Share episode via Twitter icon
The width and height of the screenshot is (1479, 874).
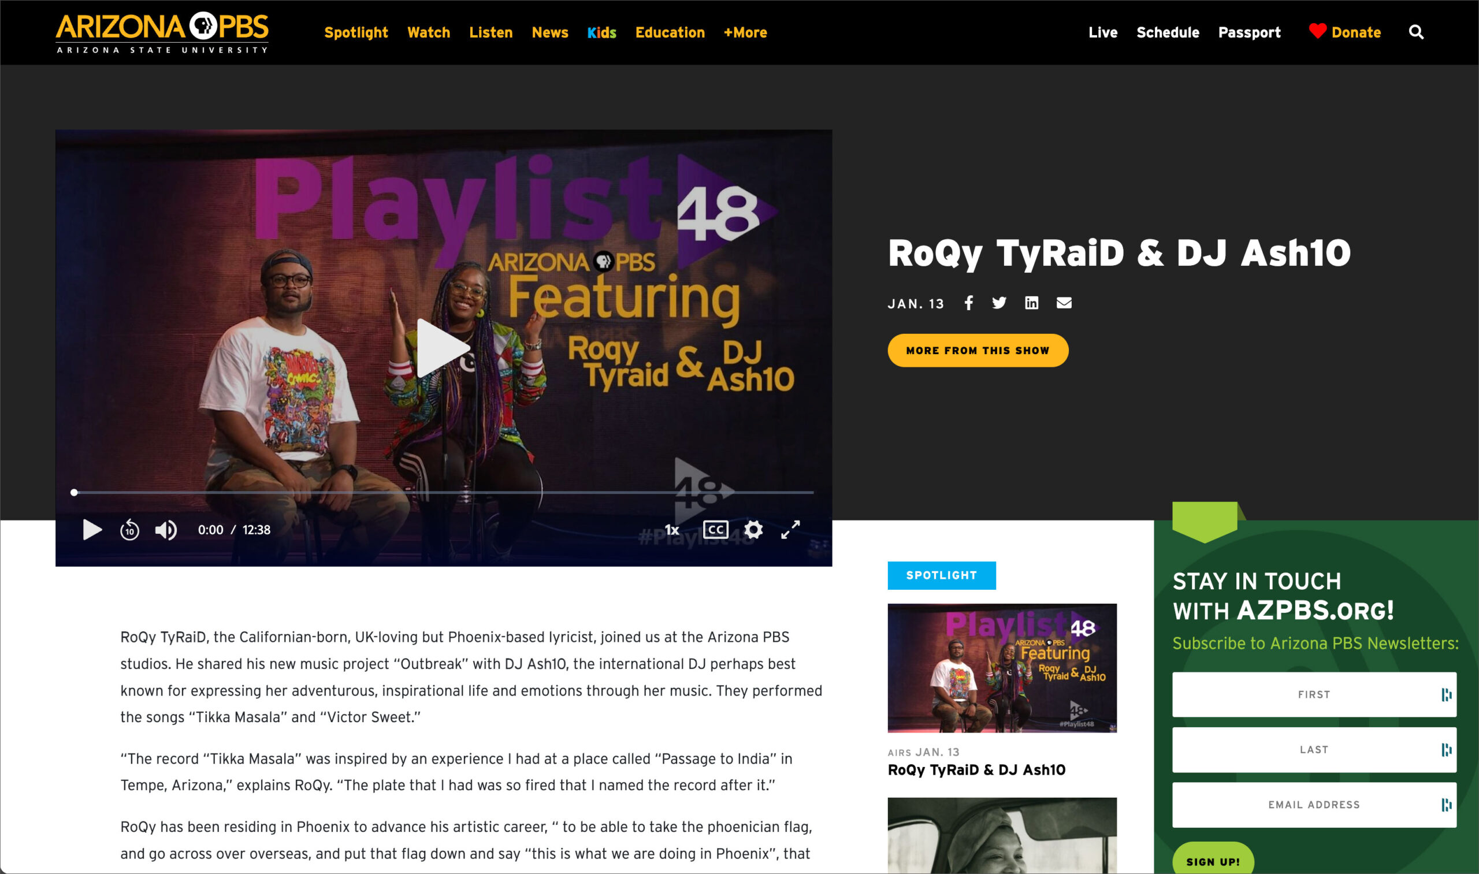click(999, 303)
